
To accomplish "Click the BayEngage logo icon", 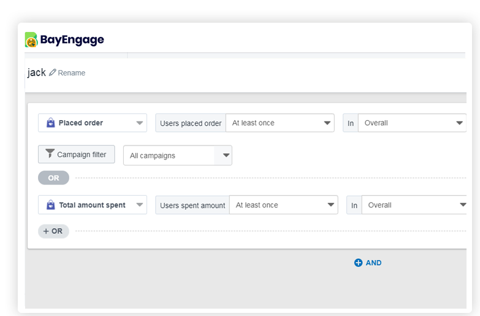I will tap(31, 40).
